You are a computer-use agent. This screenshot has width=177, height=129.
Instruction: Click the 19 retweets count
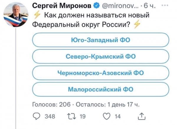pos(83,116)
